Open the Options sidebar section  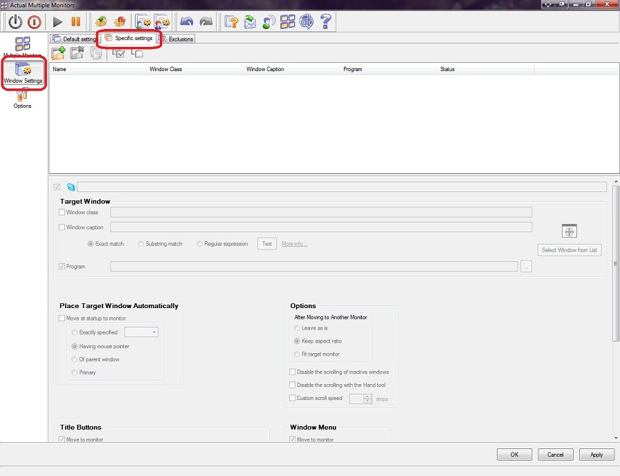tap(22, 99)
